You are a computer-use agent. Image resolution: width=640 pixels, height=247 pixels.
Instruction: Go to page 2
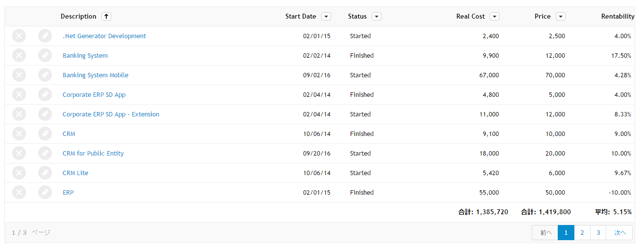[582, 233]
